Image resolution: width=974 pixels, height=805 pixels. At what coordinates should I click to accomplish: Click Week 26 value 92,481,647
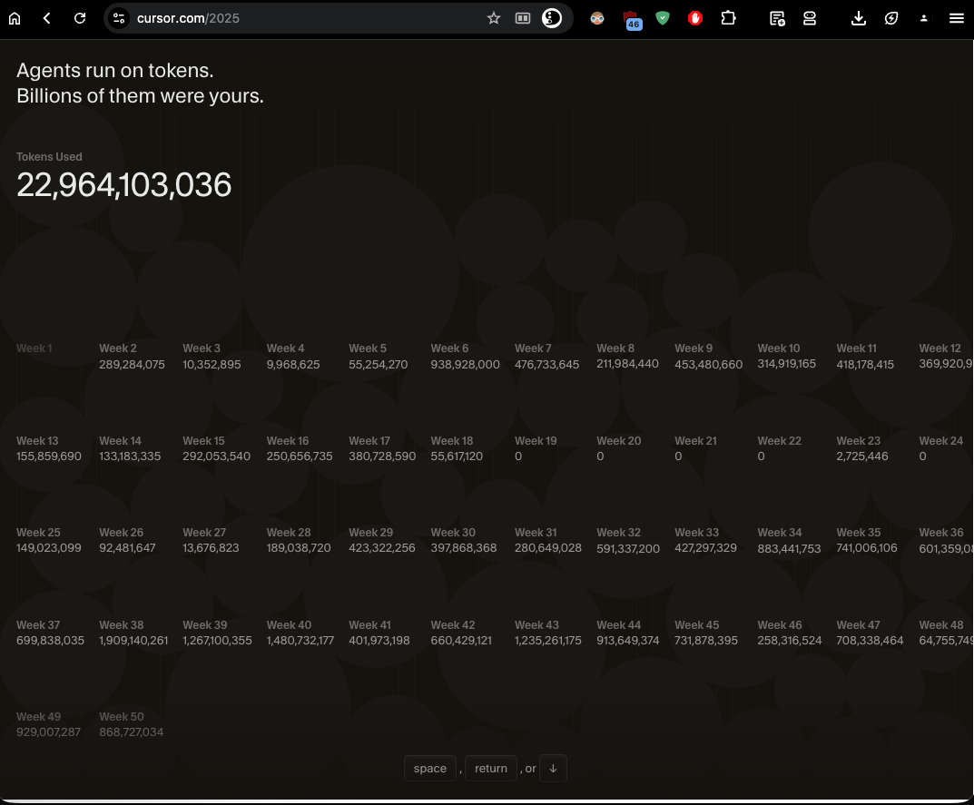point(127,548)
